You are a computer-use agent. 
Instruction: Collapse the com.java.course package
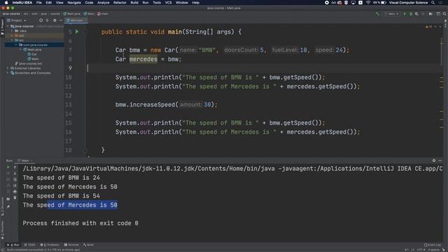[x=16, y=45]
